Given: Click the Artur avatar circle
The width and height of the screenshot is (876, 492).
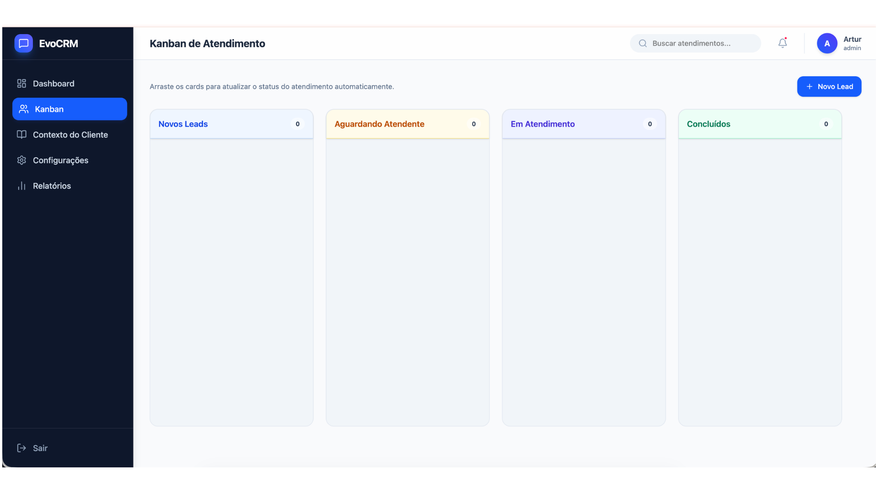Looking at the screenshot, I should point(827,43).
